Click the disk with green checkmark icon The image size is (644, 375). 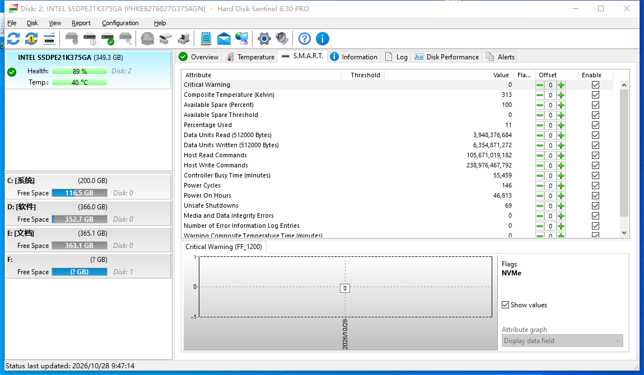pos(108,39)
